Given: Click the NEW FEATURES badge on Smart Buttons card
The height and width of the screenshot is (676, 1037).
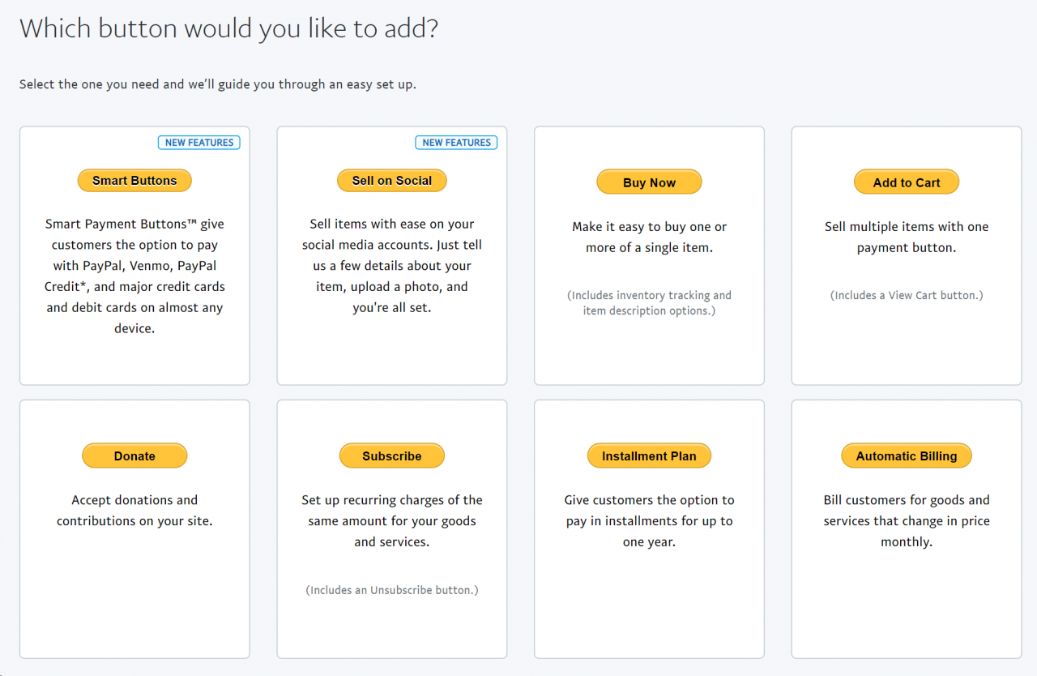Looking at the screenshot, I should click(198, 142).
